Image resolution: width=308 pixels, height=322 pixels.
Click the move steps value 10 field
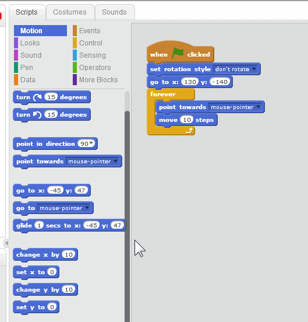187,120
